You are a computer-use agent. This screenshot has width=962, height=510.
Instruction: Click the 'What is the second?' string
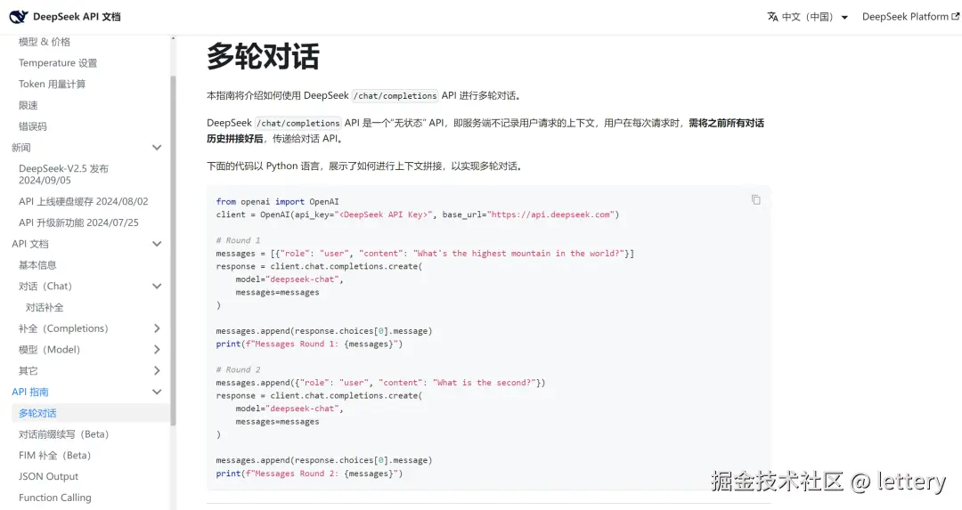point(485,383)
